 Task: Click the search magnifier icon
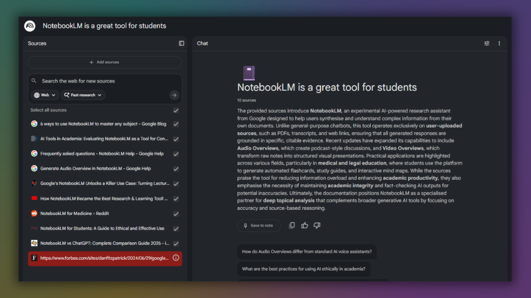coord(34,81)
